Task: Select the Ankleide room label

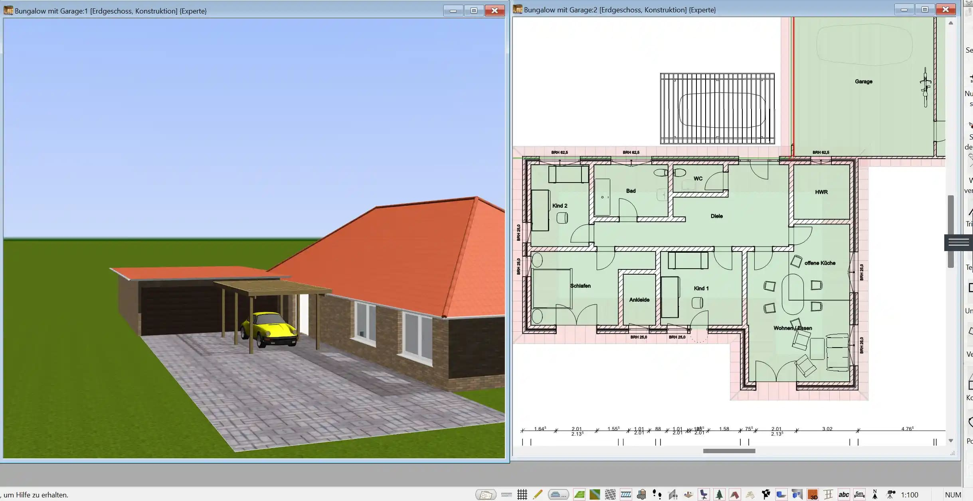Action: [639, 300]
